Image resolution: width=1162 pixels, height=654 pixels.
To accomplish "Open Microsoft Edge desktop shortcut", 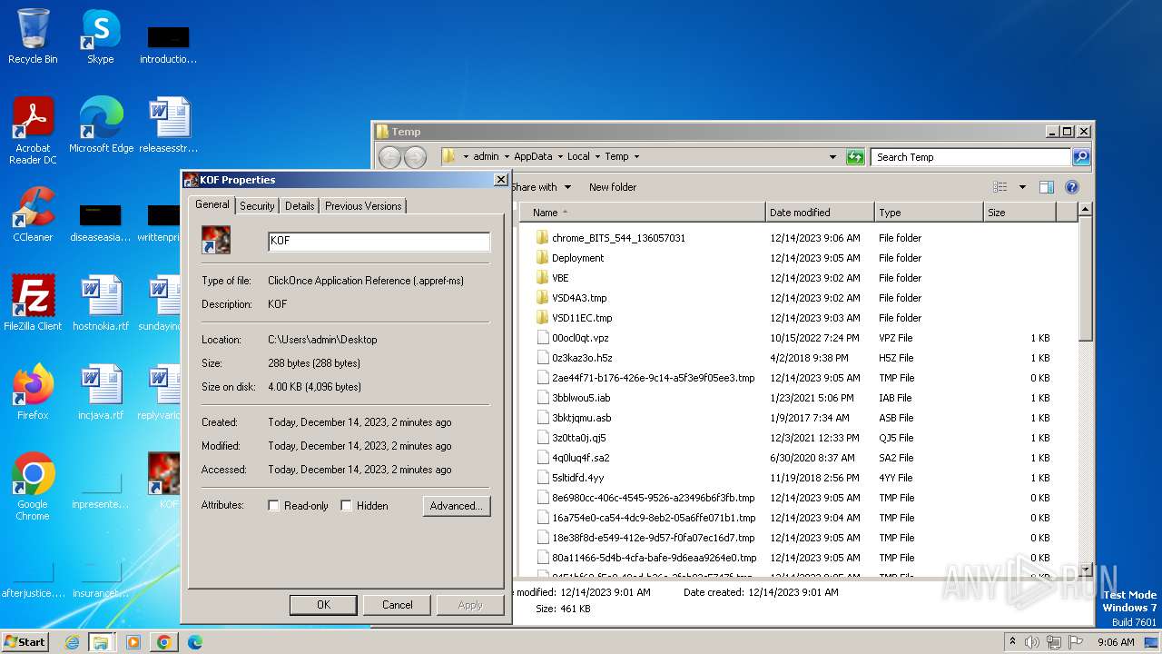I will (x=101, y=125).
